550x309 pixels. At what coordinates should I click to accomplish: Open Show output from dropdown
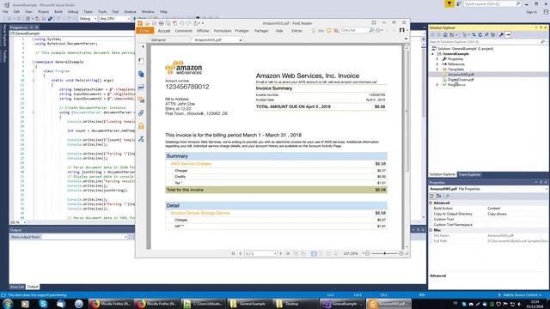84,237
